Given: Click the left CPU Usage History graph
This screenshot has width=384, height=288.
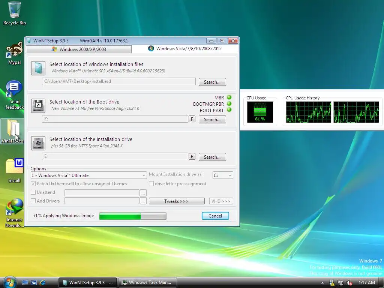Looking at the screenshot, I should click(x=309, y=112).
